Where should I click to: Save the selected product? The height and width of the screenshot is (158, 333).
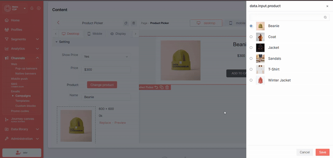point(322,152)
